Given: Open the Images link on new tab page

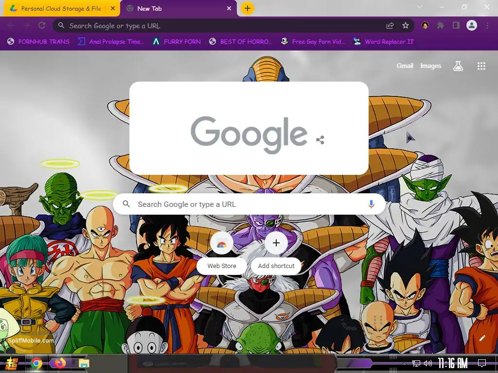Looking at the screenshot, I should (x=431, y=66).
